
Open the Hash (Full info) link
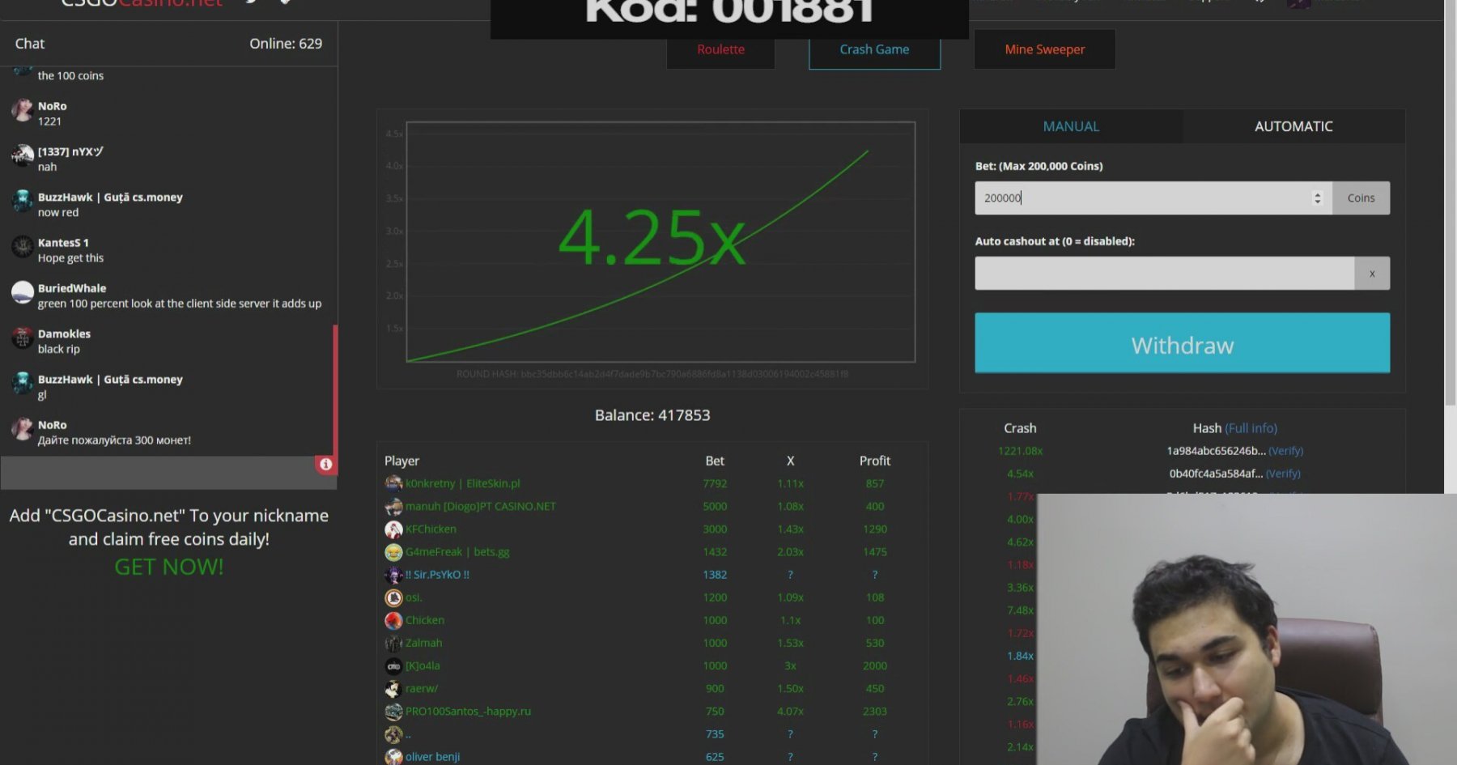[x=1251, y=428]
